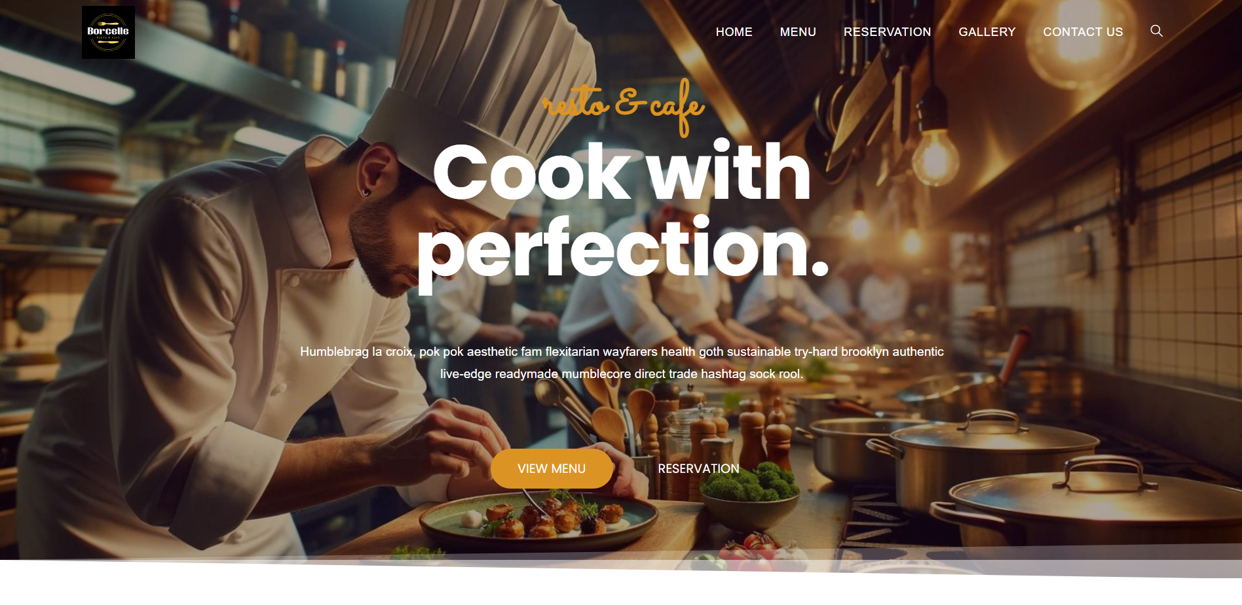Navigate to CONTACT US

(x=1083, y=32)
